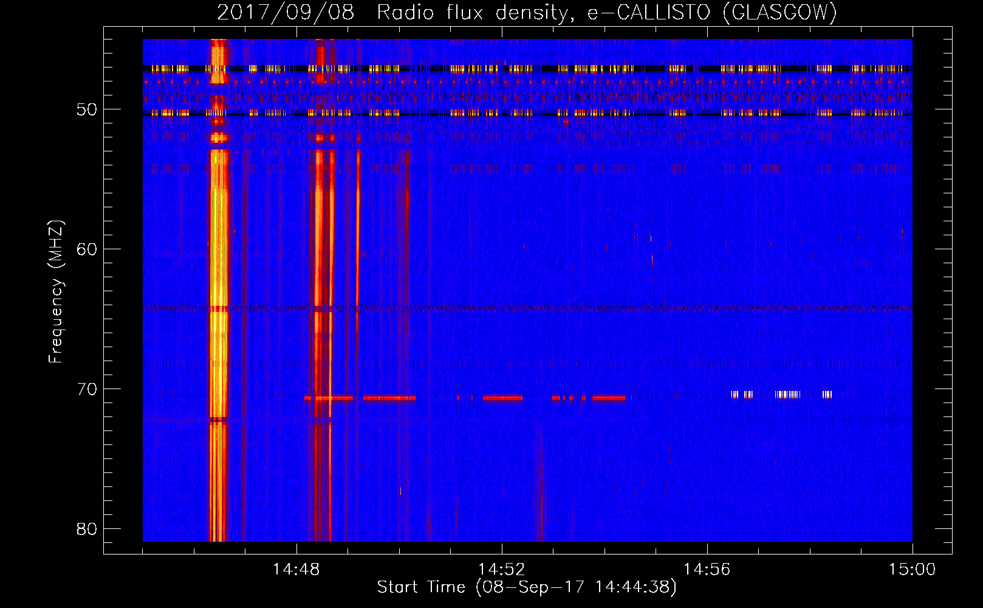Click the 14:56 time tick label

[707, 569]
